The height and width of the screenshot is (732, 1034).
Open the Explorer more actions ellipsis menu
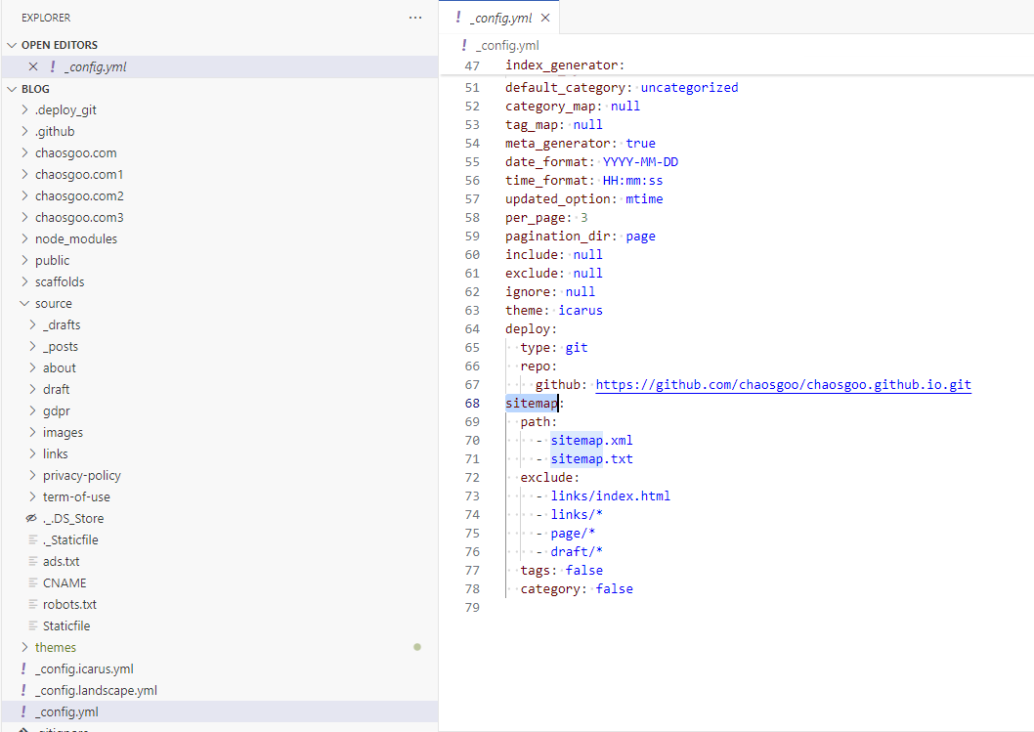[x=415, y=18]
